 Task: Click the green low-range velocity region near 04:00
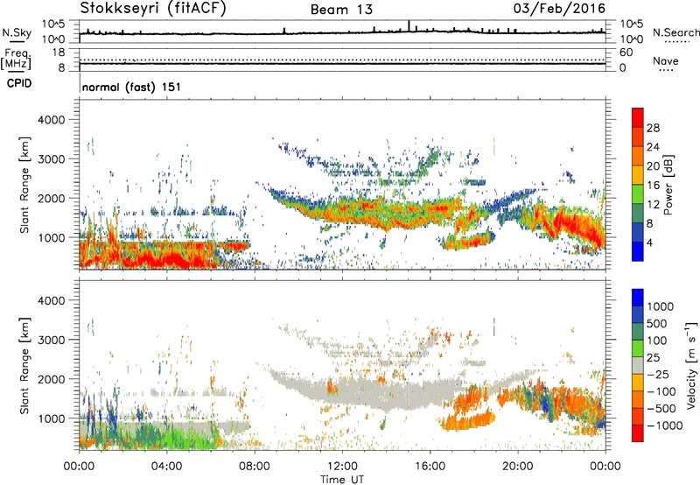point(178,435)
